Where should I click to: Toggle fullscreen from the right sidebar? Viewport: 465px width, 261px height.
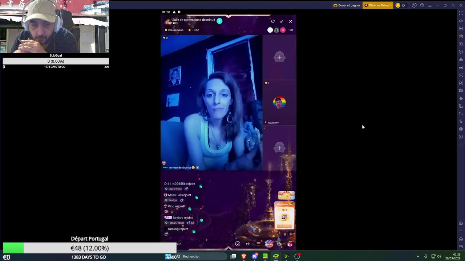click(461, 13)
